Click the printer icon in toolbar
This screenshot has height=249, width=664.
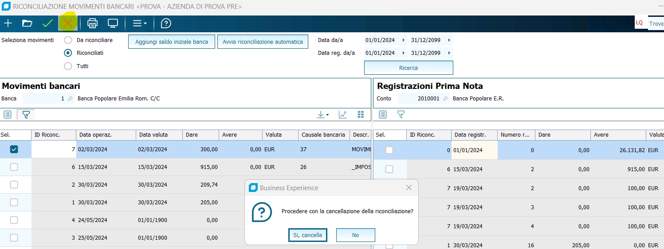point(92,23)
